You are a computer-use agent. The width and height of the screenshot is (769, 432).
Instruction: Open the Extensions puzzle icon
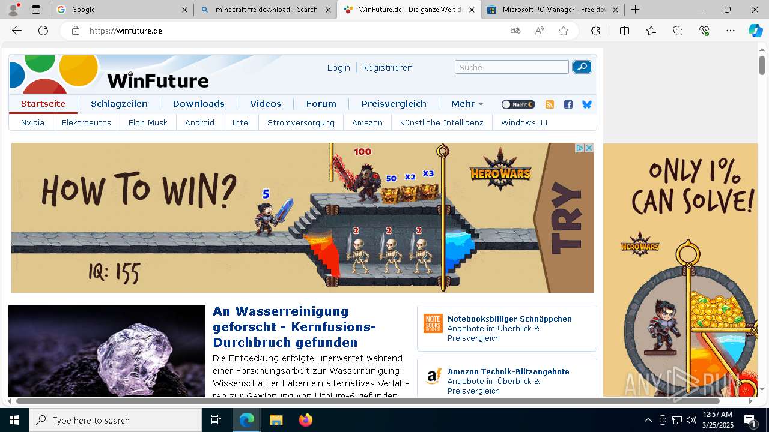(595, 31)
